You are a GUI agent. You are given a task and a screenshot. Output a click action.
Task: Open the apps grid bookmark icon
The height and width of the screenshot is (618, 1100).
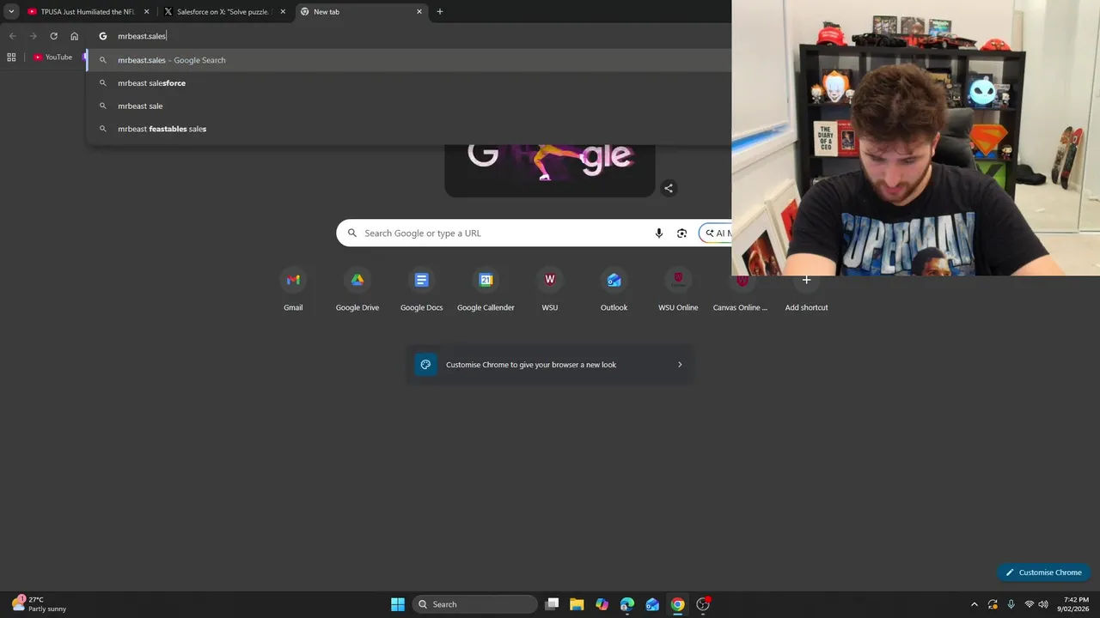[x=11, y=58]
